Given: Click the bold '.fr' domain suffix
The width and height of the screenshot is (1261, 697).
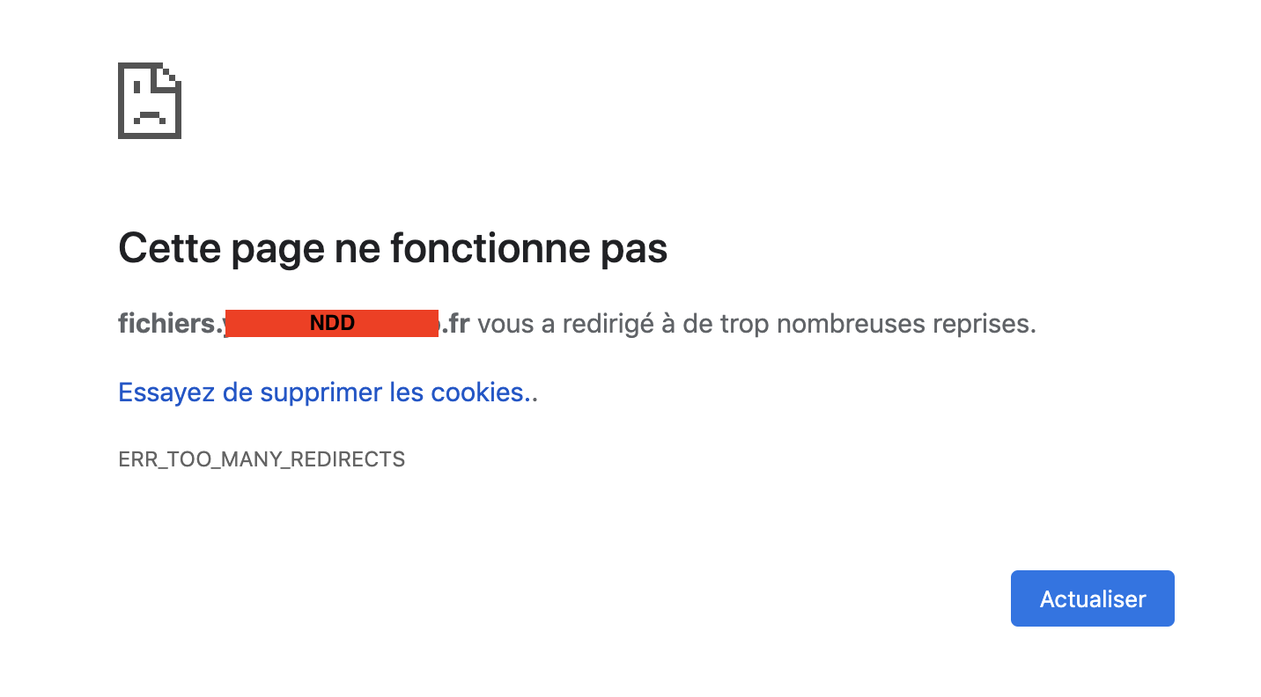Looking at the screenshot, I should [x=454, y=324].
